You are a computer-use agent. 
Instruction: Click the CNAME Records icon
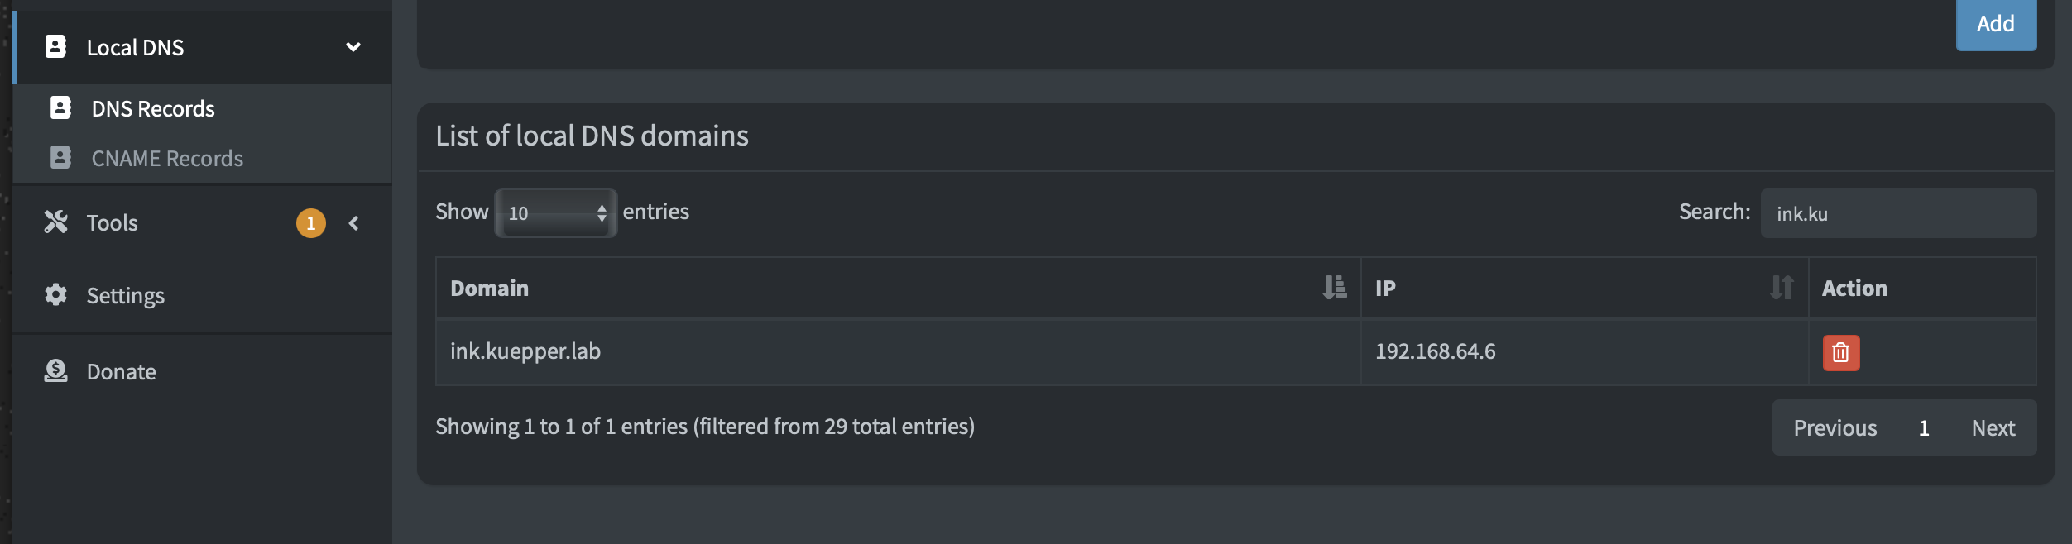coord(60,158)
